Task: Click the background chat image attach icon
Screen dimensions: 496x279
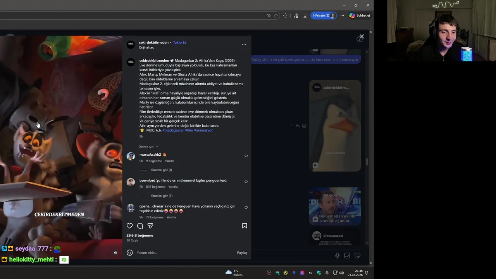Action: [347, 255]
